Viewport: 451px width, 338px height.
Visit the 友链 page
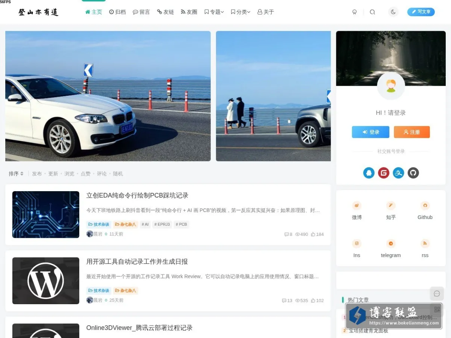[165, 12]
